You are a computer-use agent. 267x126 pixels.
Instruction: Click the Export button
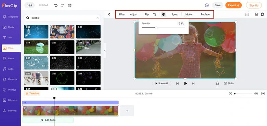(233, 5)
